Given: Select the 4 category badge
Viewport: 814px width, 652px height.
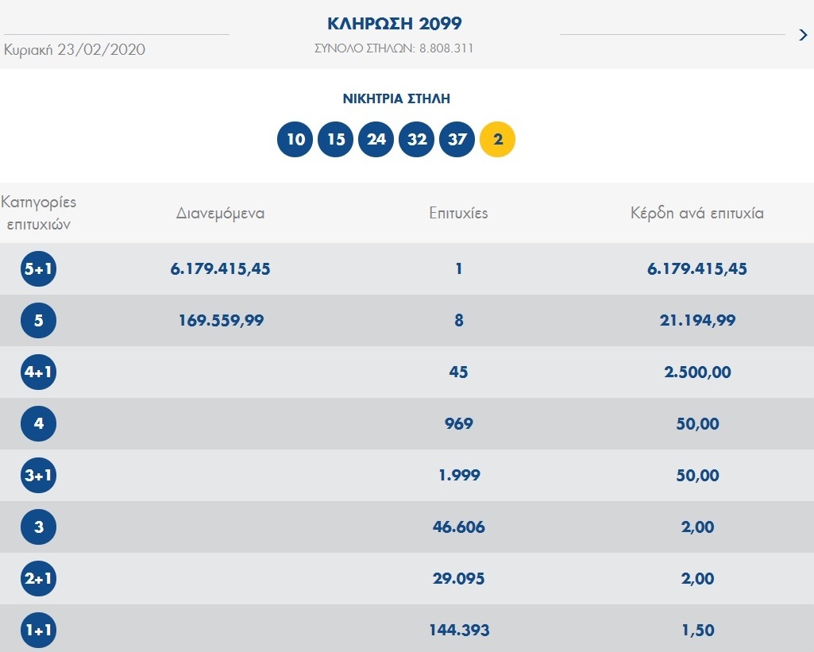Looking at the screenshot, I should tap(38, 424).
